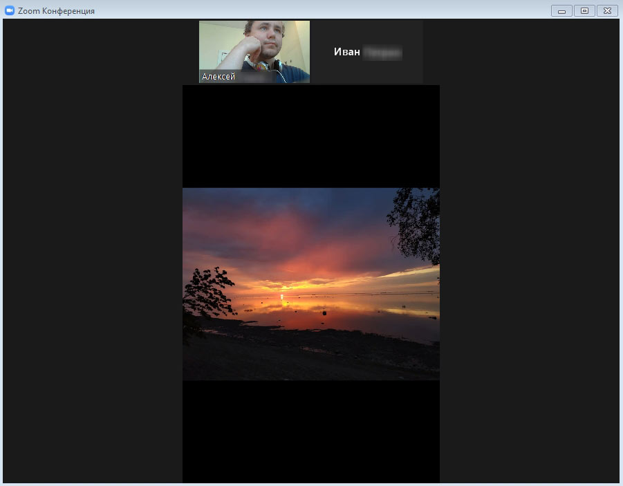
Task: Close the Zoom Конференция window
Action: [607, 10]
